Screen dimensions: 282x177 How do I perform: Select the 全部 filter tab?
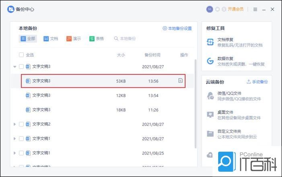28,39
